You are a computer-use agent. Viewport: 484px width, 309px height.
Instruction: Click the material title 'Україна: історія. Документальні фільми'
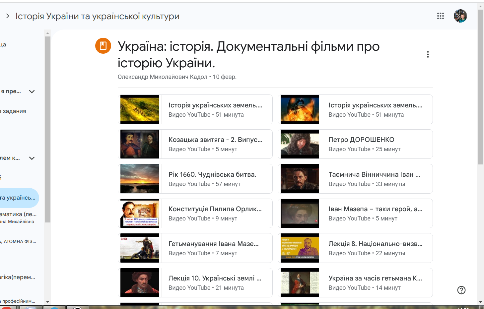(x=249, y=54)
